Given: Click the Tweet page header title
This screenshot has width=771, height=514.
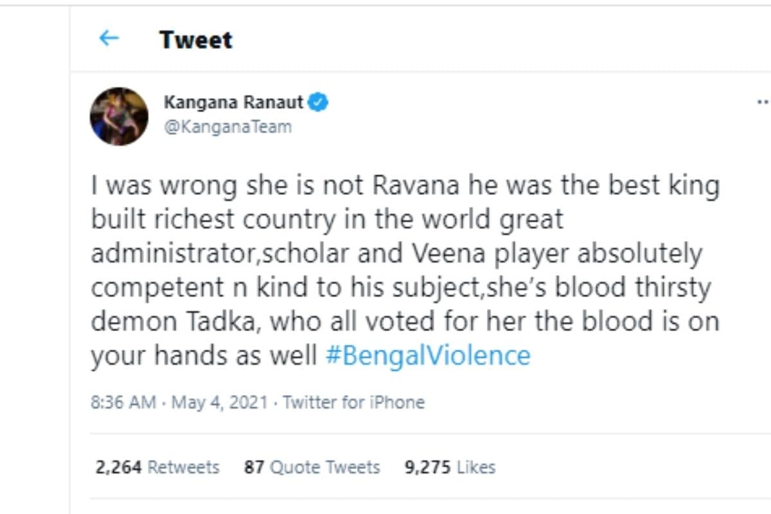Looking at the screenshot, I should pyautogui.click(x=196, y=40).
